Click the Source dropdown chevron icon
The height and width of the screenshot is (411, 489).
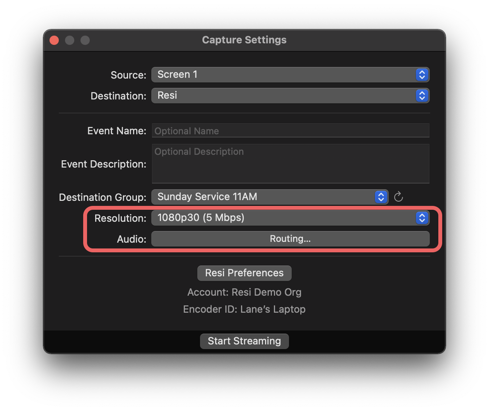422,74
